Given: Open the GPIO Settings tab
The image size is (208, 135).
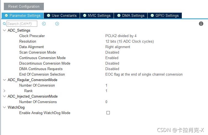Looking at the screenshot, I should click(165, 15).
